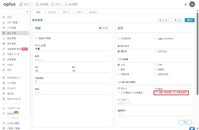Open the op user avatar menu
Viewport: 199px width, 130px height.
click(192, 4)
